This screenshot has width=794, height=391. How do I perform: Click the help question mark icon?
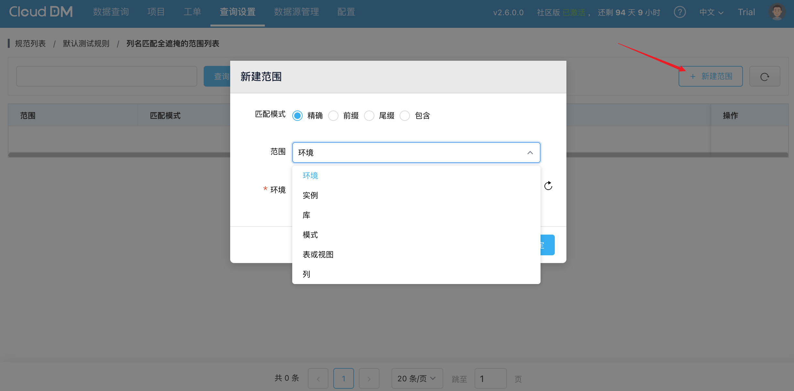click(x=680, y=12)
